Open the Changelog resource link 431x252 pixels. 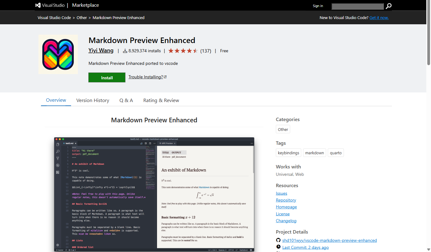coord(286,221)
